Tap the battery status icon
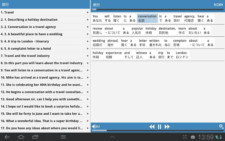This screenshot has width=225, height=141. [x=221, y=137]
